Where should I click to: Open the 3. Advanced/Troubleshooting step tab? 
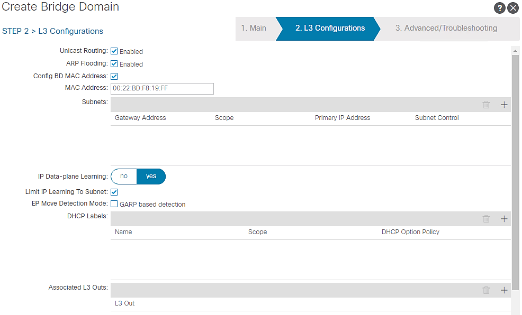446,29
